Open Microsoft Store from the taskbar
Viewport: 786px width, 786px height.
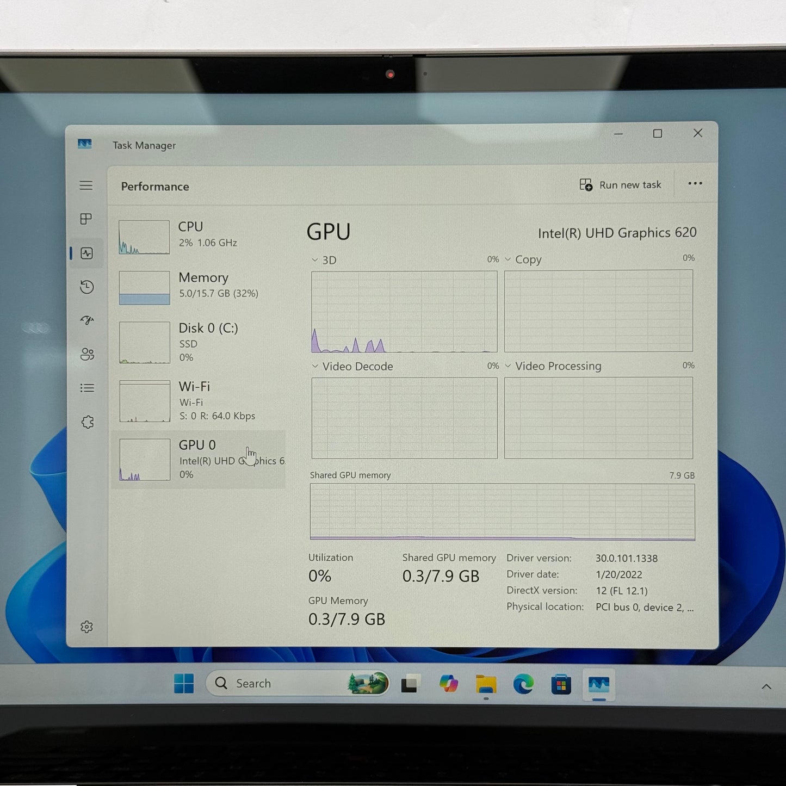click(561, 684)
